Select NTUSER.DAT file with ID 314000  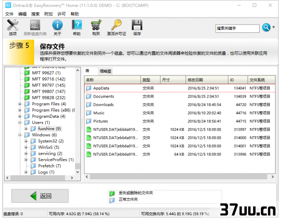[180, 137]
